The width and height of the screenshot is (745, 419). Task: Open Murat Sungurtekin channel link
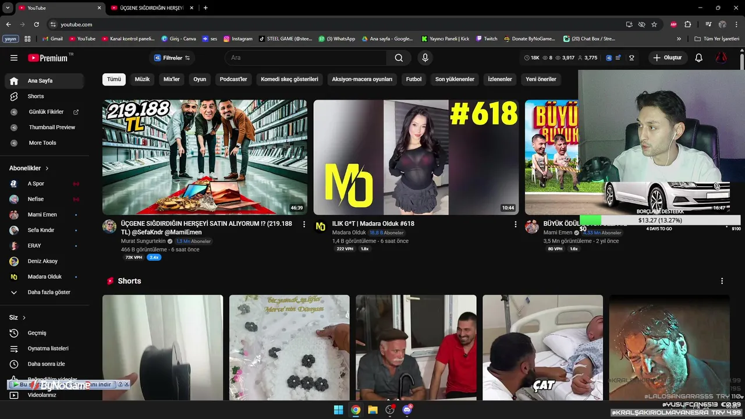143,241
